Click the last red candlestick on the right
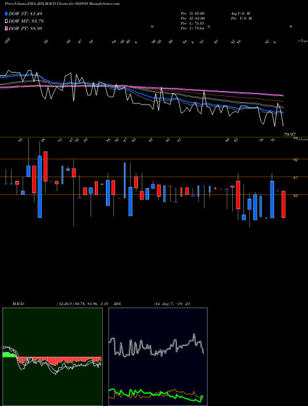The image size is (308, 406). click(283, 204)
